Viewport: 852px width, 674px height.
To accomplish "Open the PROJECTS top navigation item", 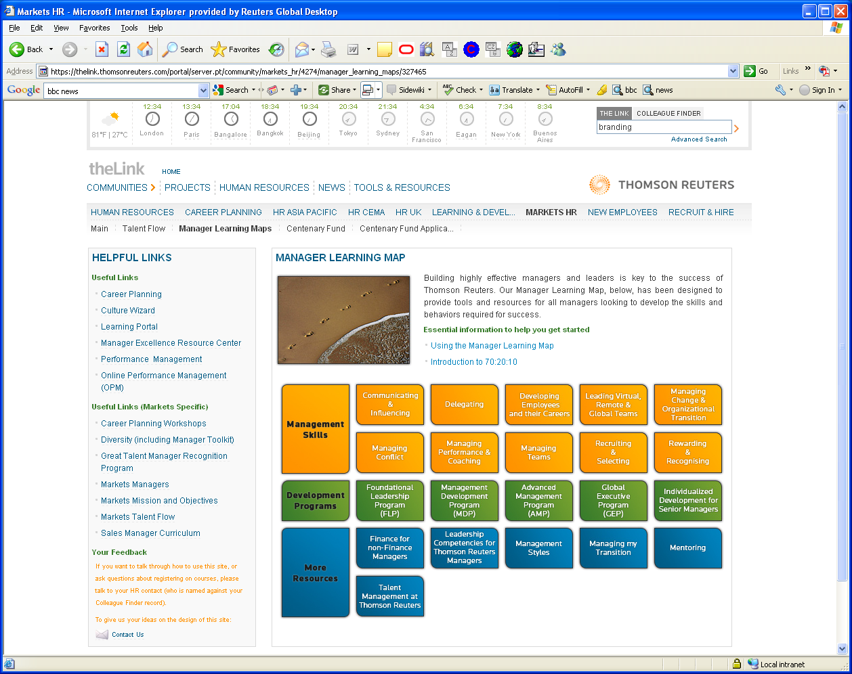I will pyautogui.click(x=188, y=187).
